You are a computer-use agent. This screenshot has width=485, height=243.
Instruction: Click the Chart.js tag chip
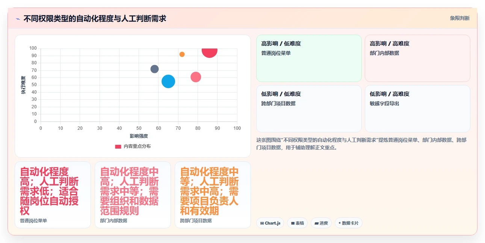(270, 223)
